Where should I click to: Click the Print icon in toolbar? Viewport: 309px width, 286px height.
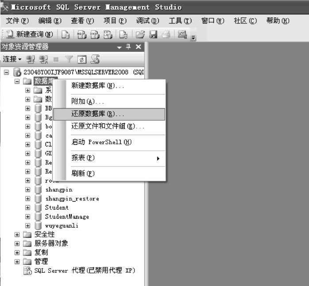pyautogui.click(x=166, y=35)
